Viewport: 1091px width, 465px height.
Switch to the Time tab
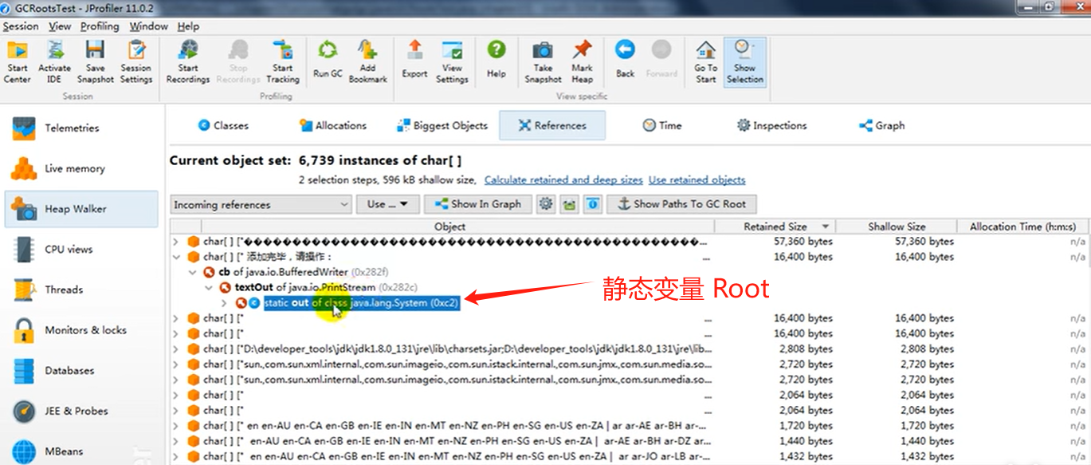[x=662, y=125]
